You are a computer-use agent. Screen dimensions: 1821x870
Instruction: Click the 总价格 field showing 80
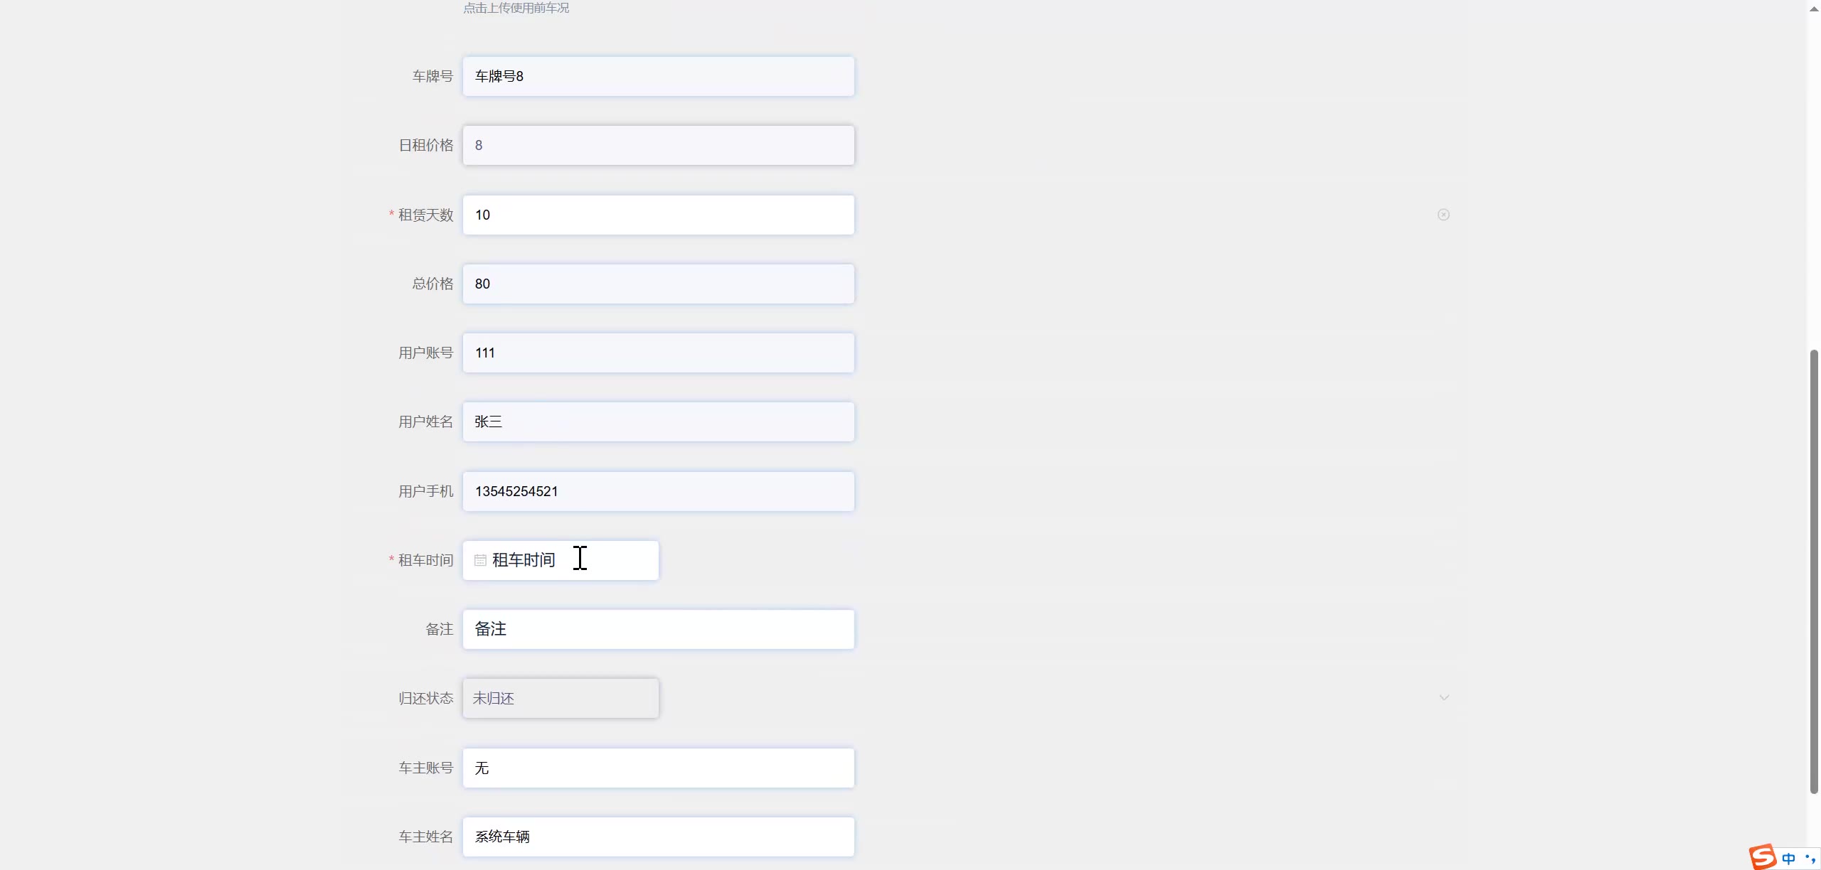(658, 284)
